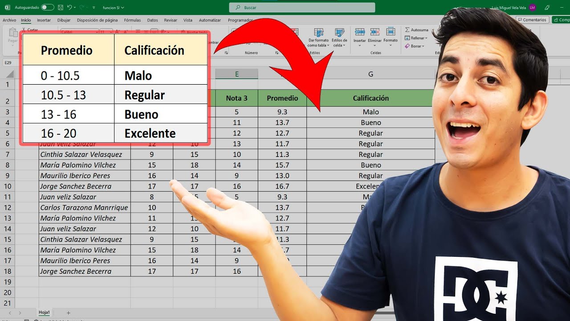Click the Estilos de celda icon
Viewport: 570px width, 321px height.
(x=339, y=33)
